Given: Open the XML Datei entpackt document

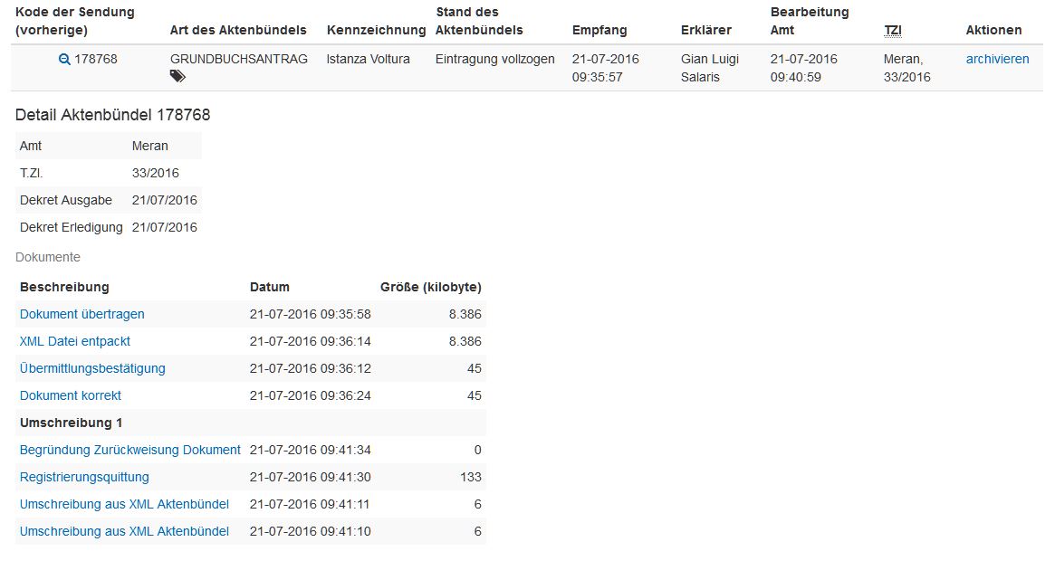Looking at the screenshot, I should 75,341.
